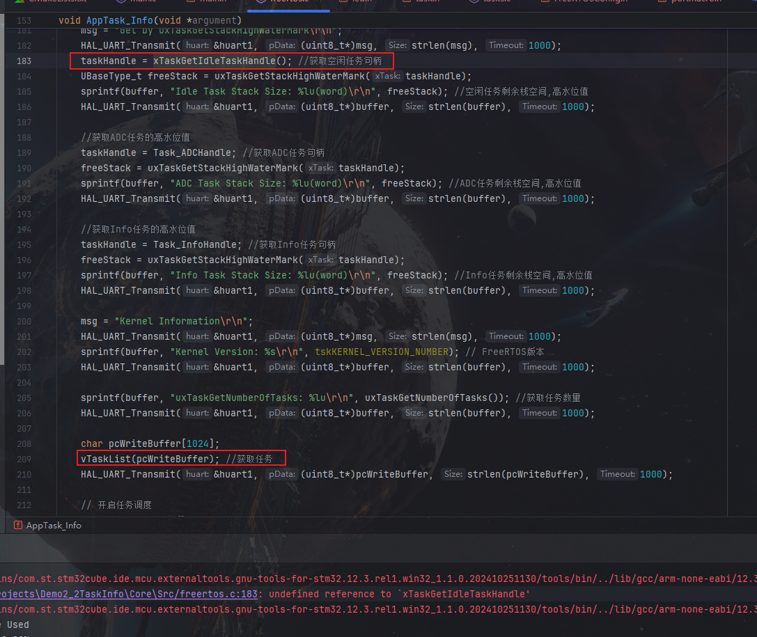Click the UBaseType_t type on line 184
This screenshot has height=637, width=757.
[x=111, y=76]
